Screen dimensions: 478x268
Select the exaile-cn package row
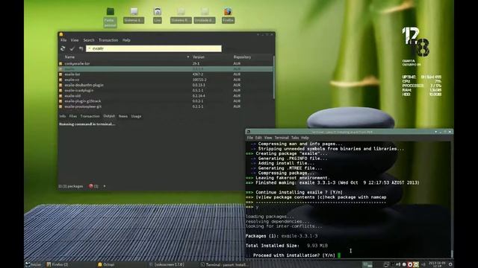pyautogui.click(x=165, y=80)
